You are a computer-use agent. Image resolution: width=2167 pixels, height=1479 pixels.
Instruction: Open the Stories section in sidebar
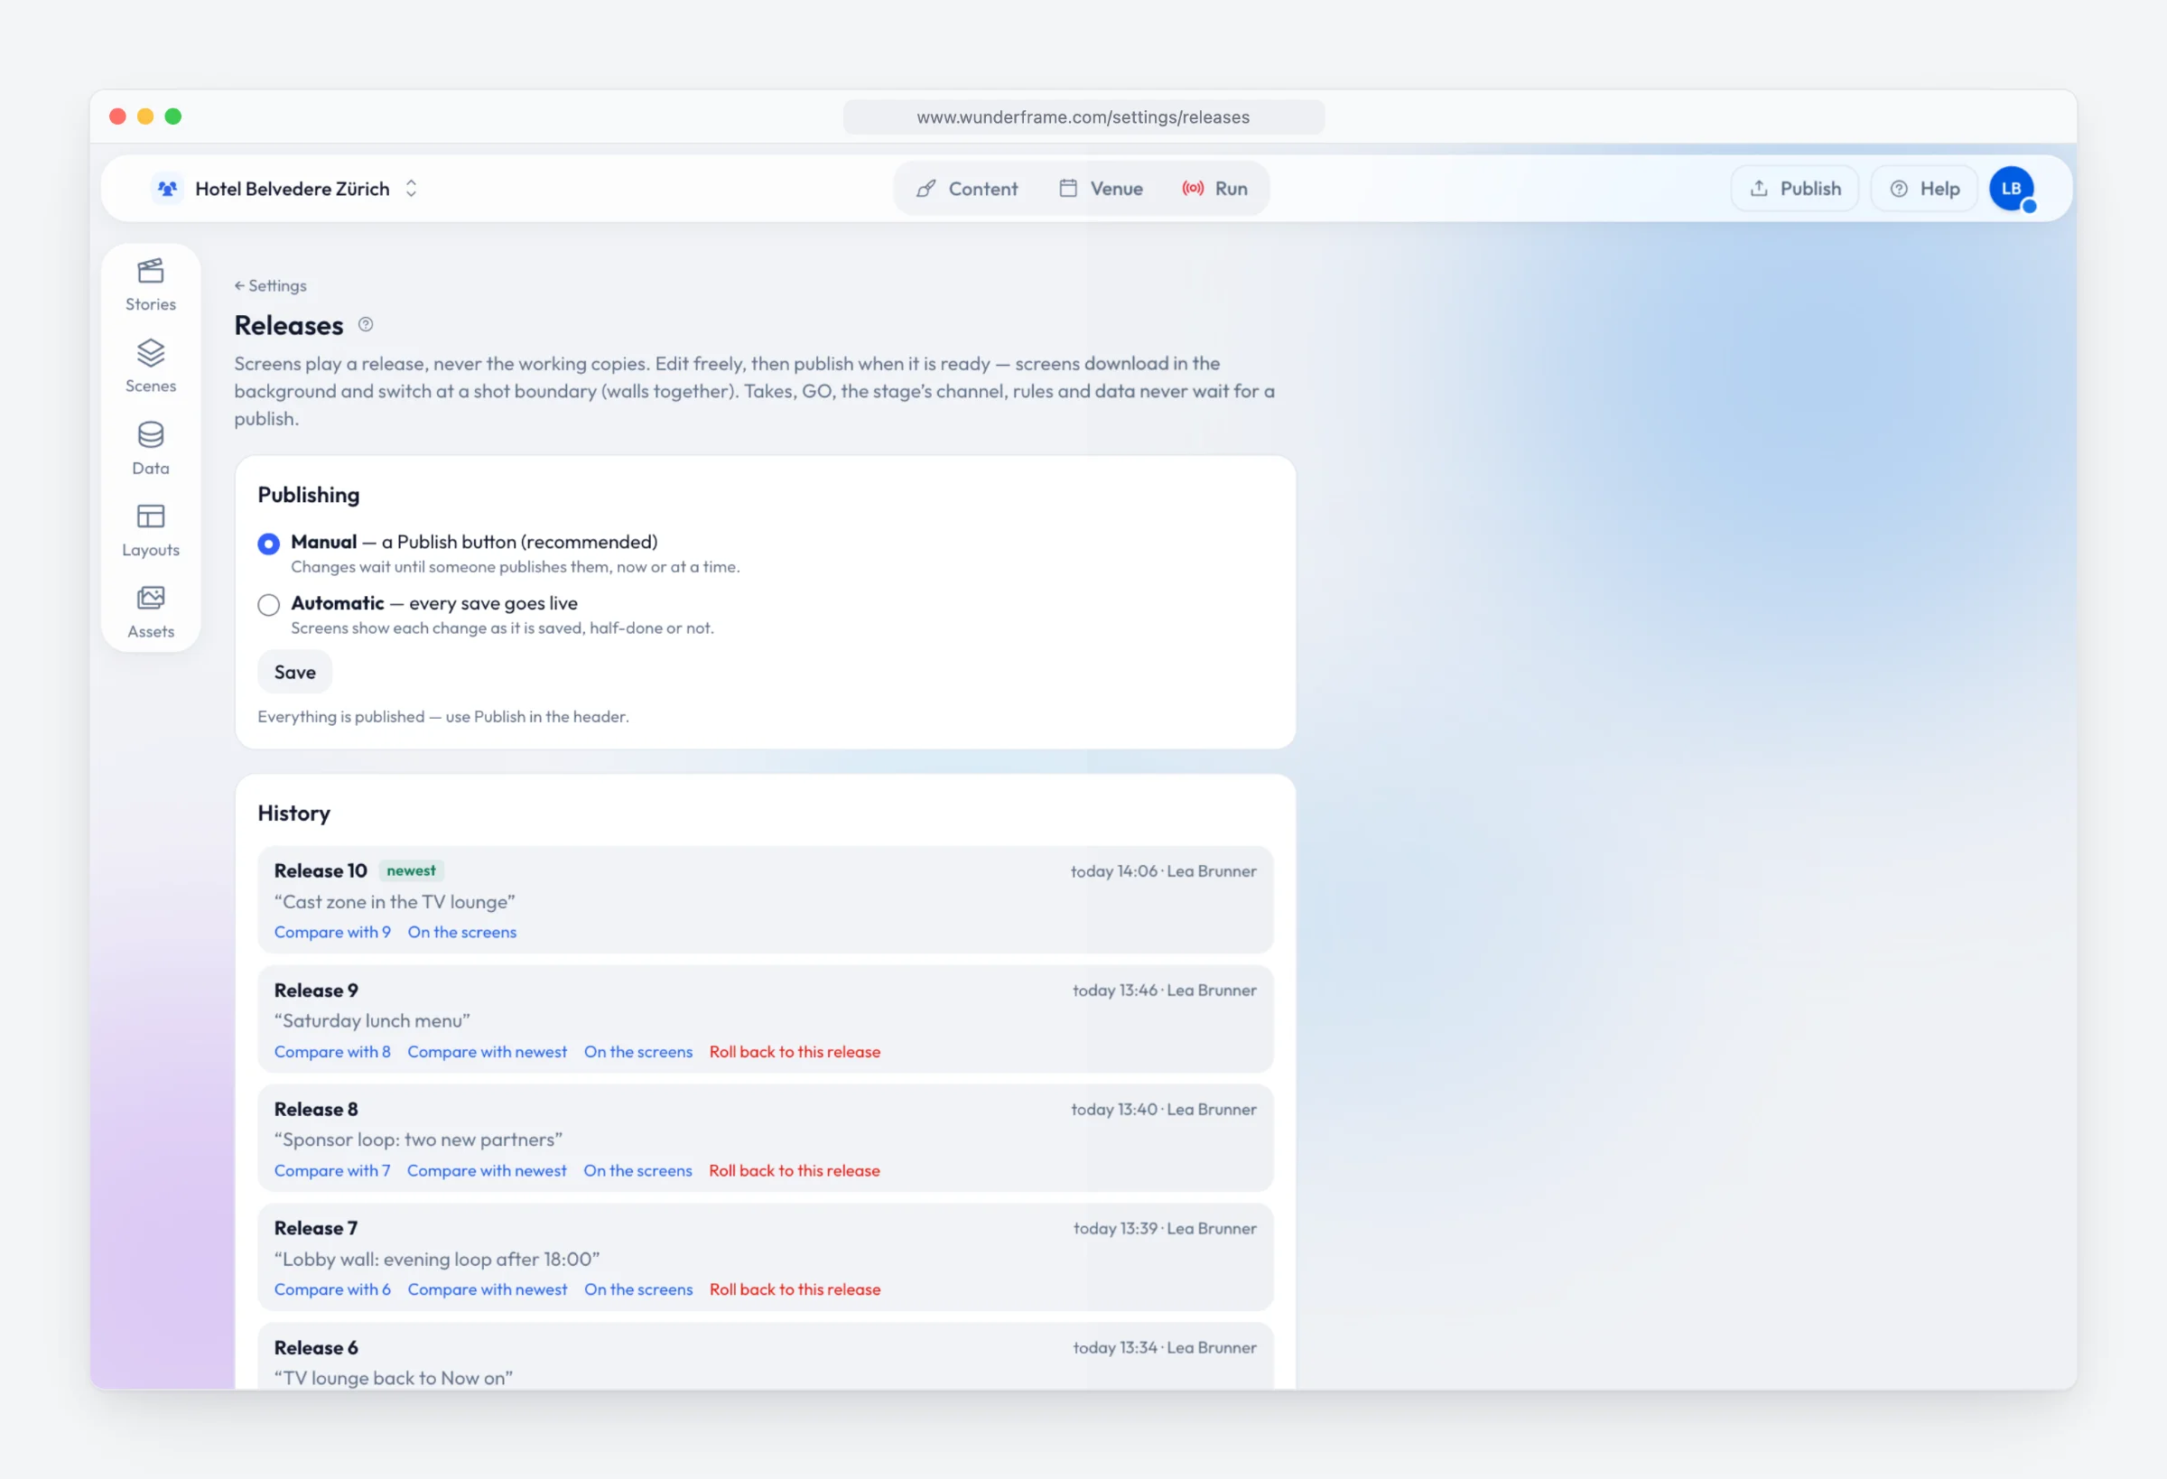(x=150, y=284)
